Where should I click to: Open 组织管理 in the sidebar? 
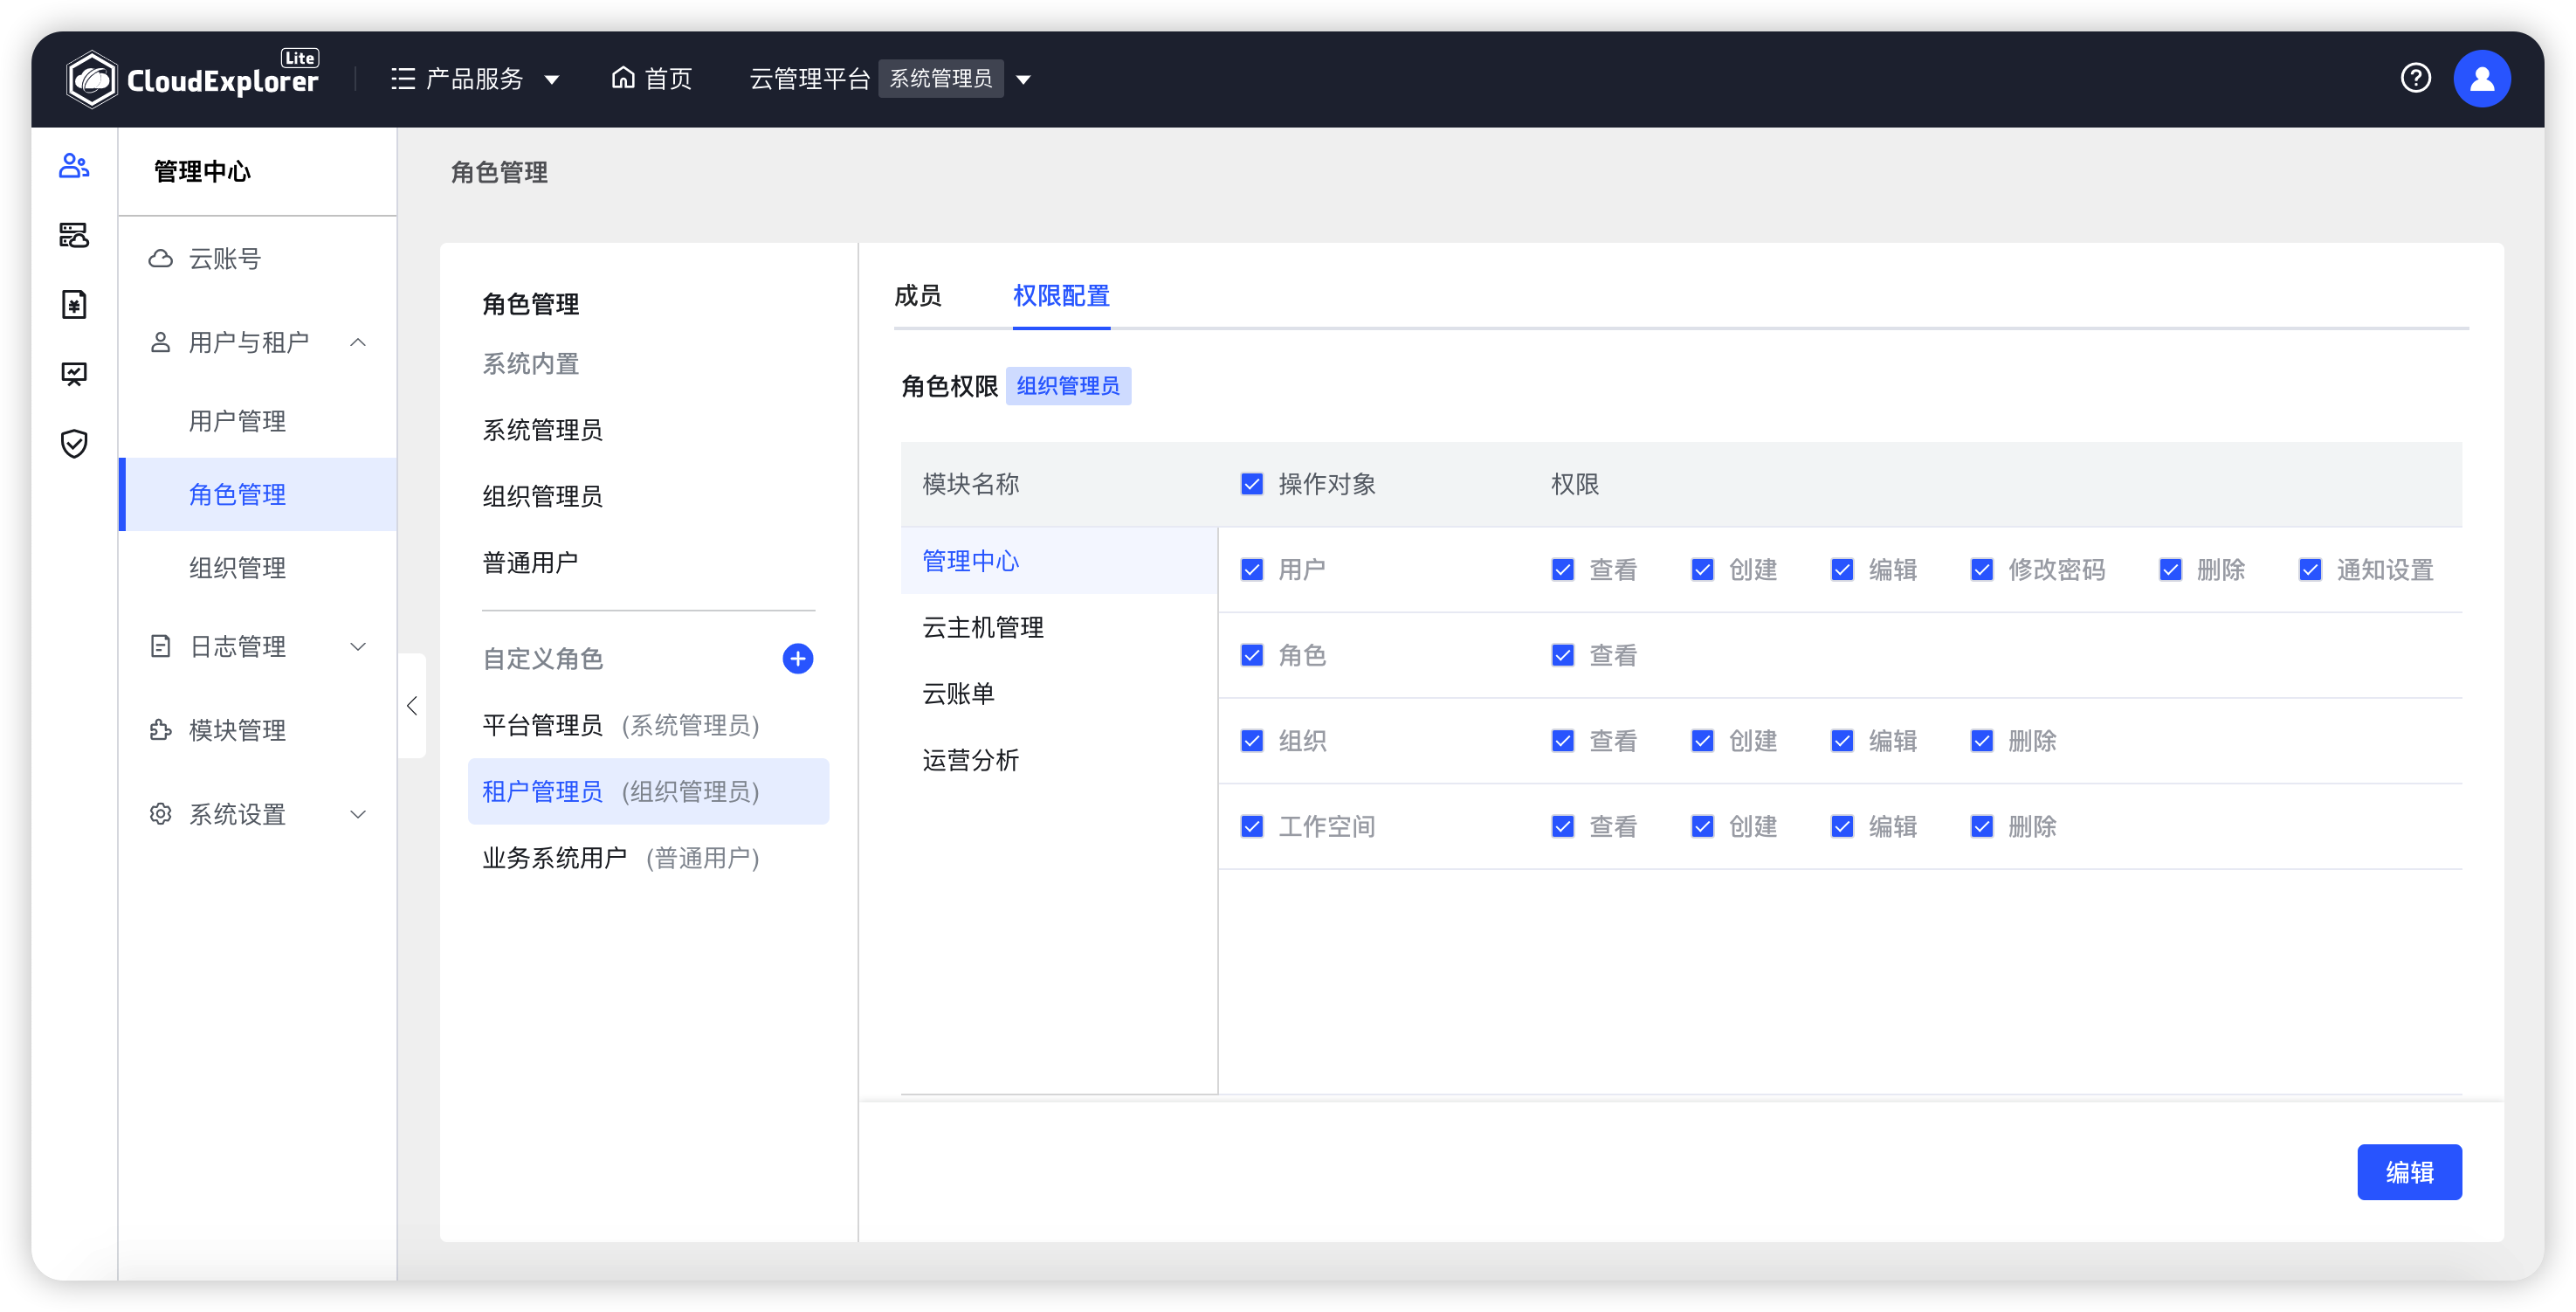pyautogui.click(x=258, y=568)
